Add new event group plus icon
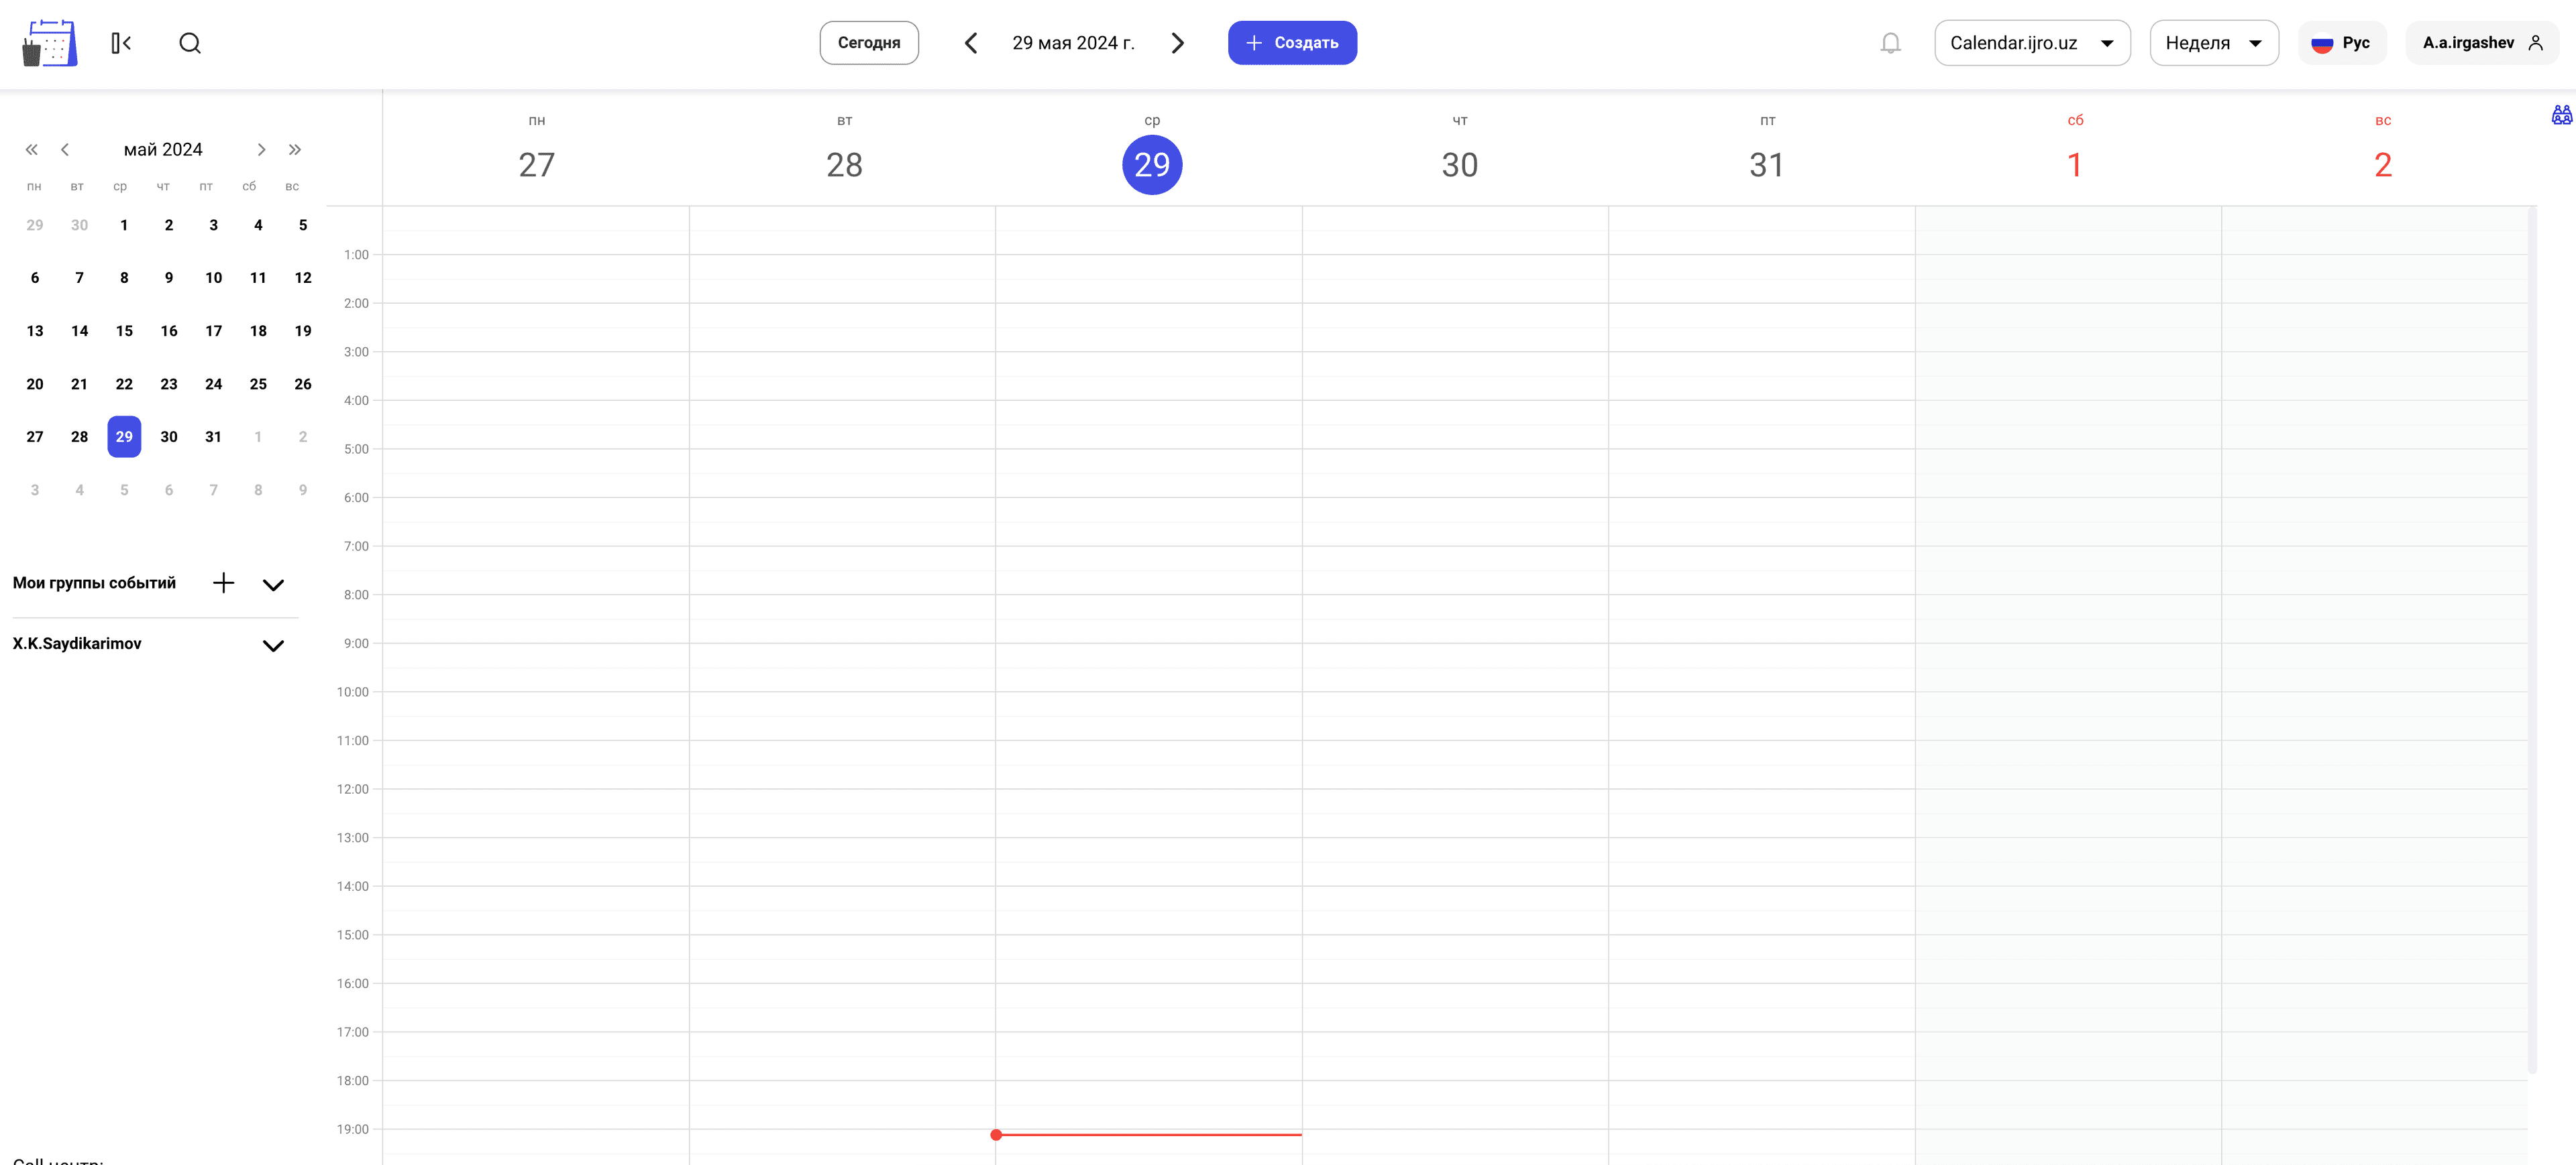 pyautogui.click(x=224, y=583)
